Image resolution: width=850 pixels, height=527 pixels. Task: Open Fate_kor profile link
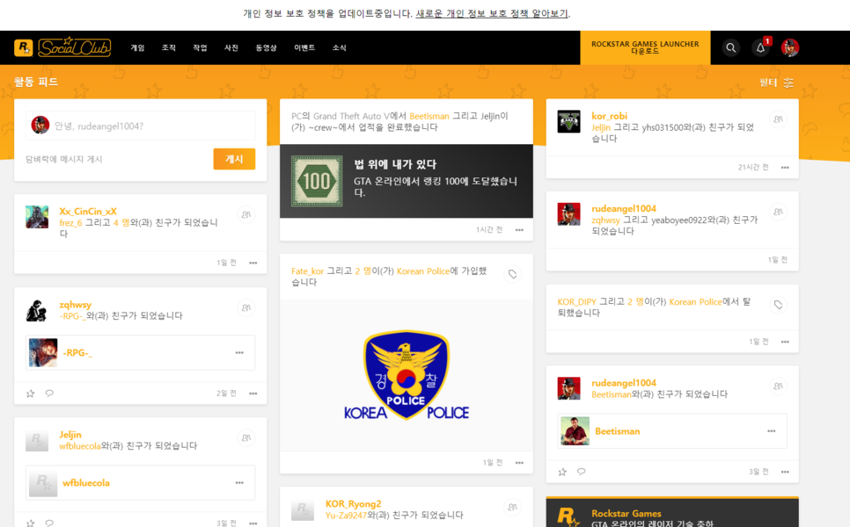point(307,271)
